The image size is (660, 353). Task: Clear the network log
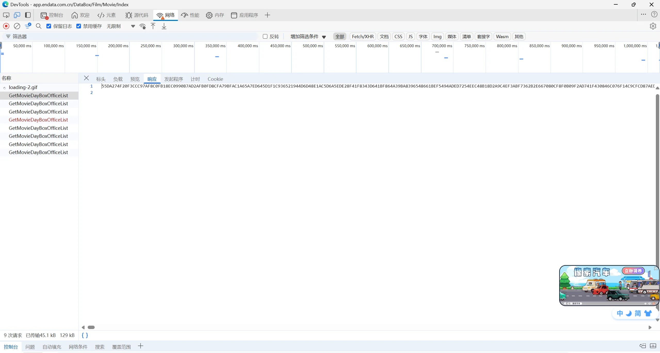17,26
